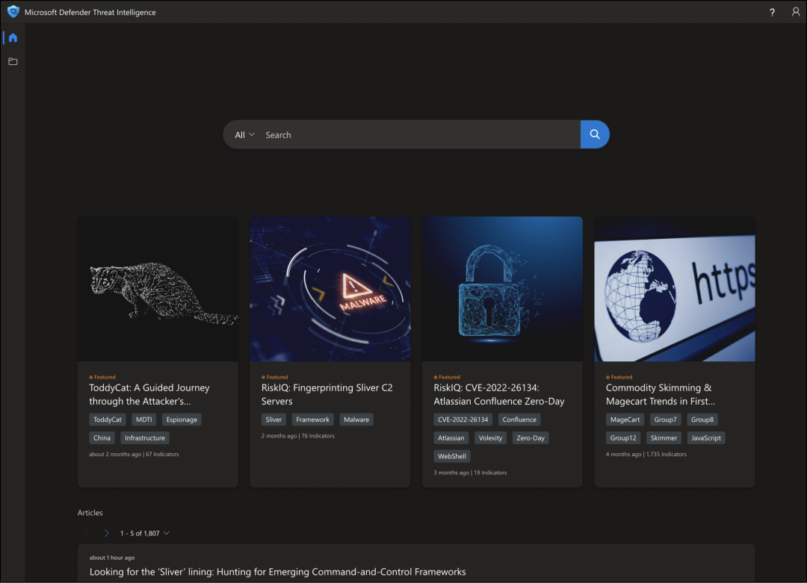Select the JavaScript tag

click(x=706, y=438)
